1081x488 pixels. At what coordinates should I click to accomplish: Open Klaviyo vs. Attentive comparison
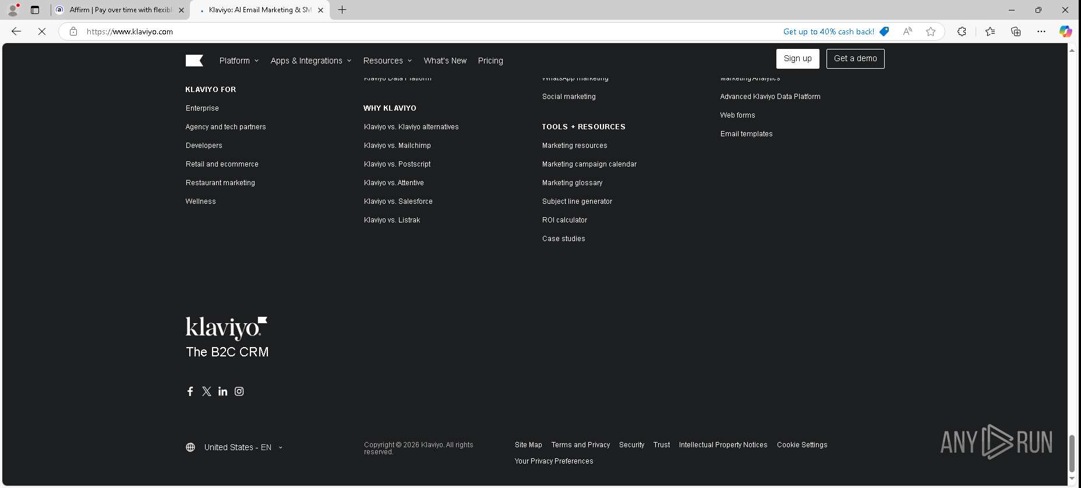tap(394, 183)
